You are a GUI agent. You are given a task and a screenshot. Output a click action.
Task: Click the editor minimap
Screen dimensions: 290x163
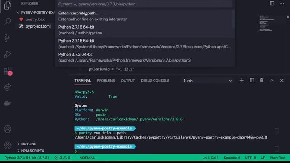267,24
